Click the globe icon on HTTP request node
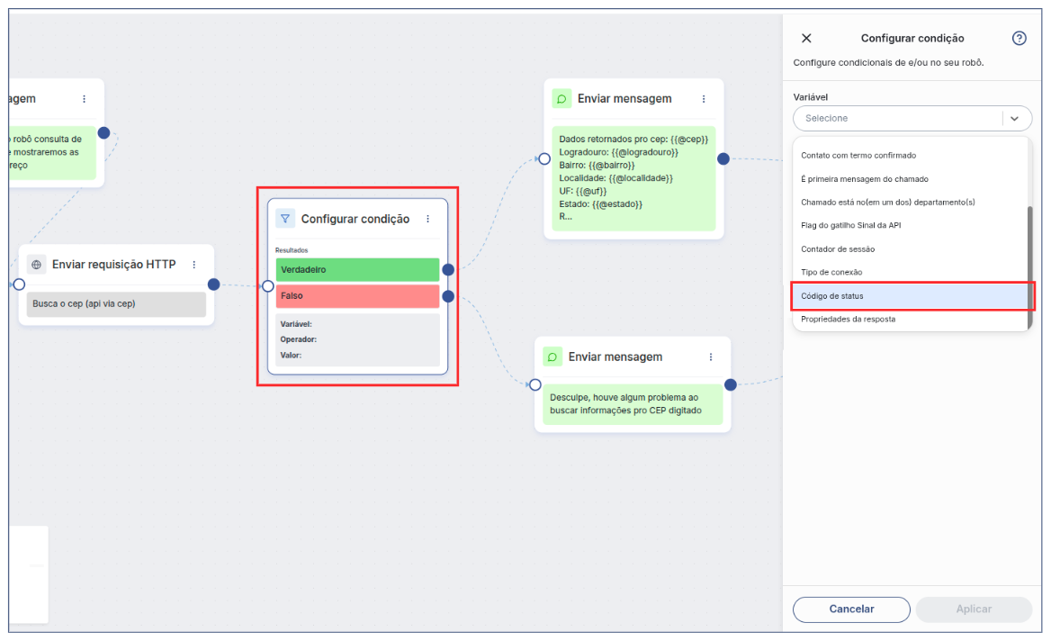The image size is (1051, 641). click(x=36, y=265)
